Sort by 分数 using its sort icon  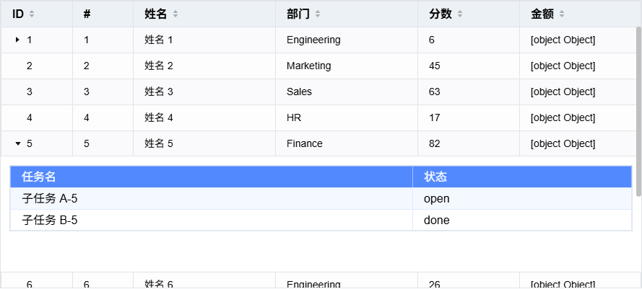coord(460,14)
